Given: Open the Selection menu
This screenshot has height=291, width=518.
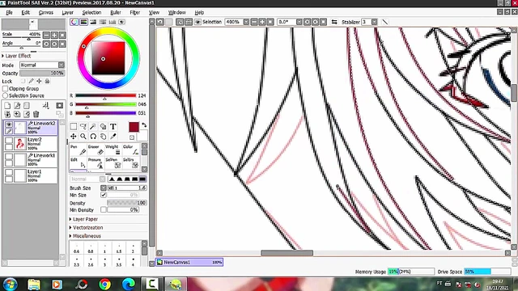Looking at the screenshot, I should click(91, 13).
